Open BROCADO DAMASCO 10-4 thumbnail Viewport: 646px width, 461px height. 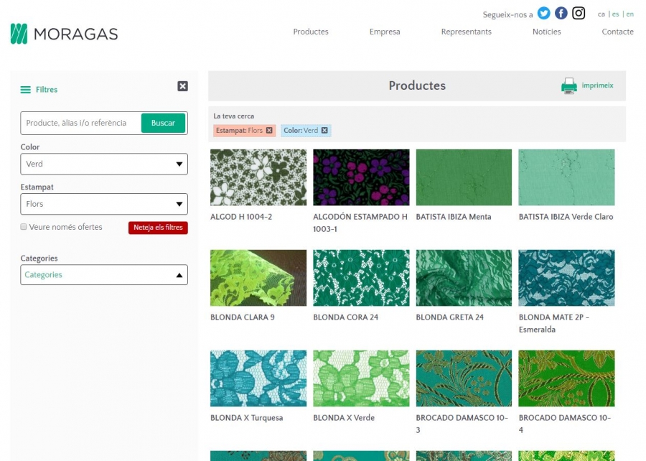(x=566, y=378)
